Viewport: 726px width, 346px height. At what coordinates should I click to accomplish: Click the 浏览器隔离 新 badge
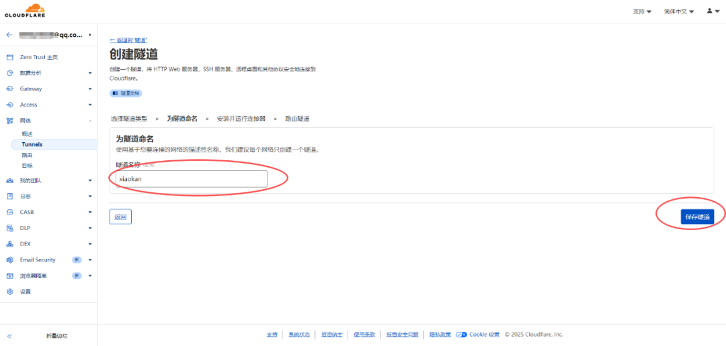click(77, 276)
